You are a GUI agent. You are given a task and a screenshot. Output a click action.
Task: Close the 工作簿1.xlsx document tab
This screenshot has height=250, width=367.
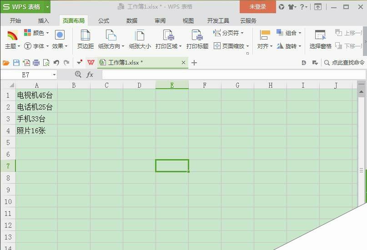coord(184,62)
